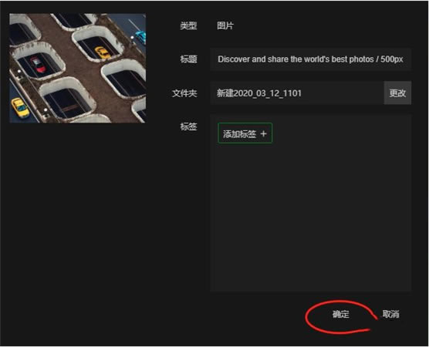429x347 pixels.
Task: Click the red car in the thumbnail
Action: [39, 65]
